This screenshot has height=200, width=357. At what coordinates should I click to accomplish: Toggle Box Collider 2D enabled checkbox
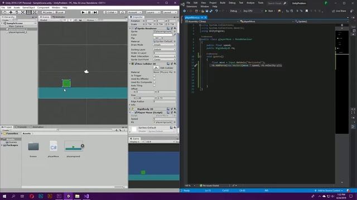[x=136, y=64]
